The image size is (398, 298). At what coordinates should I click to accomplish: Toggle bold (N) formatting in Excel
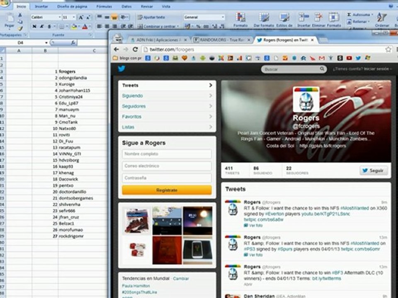coord(34,26)
